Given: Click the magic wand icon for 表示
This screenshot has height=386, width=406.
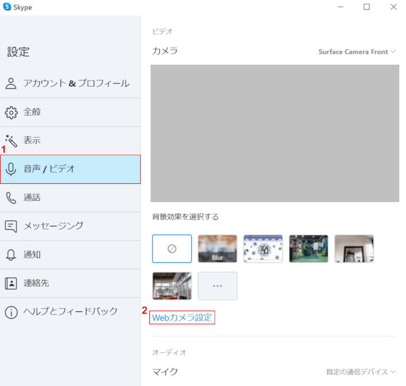Looking at the screenshot, I should click(x=11, y=141).
